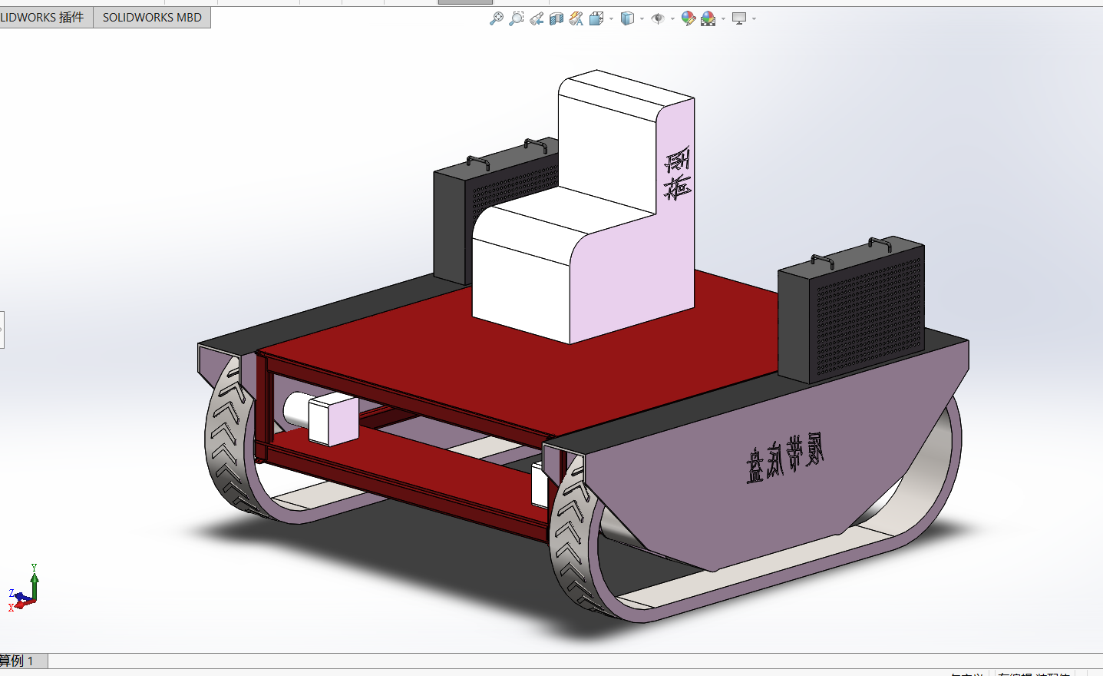Expand the Display Style dropdown arrow
This screenshot has height=676, width=1103.
click(642, 18)
